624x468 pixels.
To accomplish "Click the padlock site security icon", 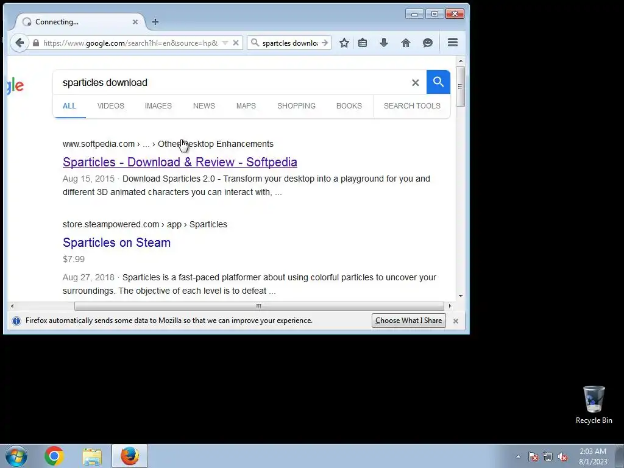I will [x=36, y=43].
